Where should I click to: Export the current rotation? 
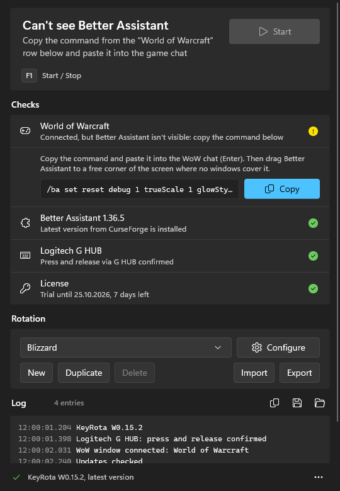(x=299, y=373)
